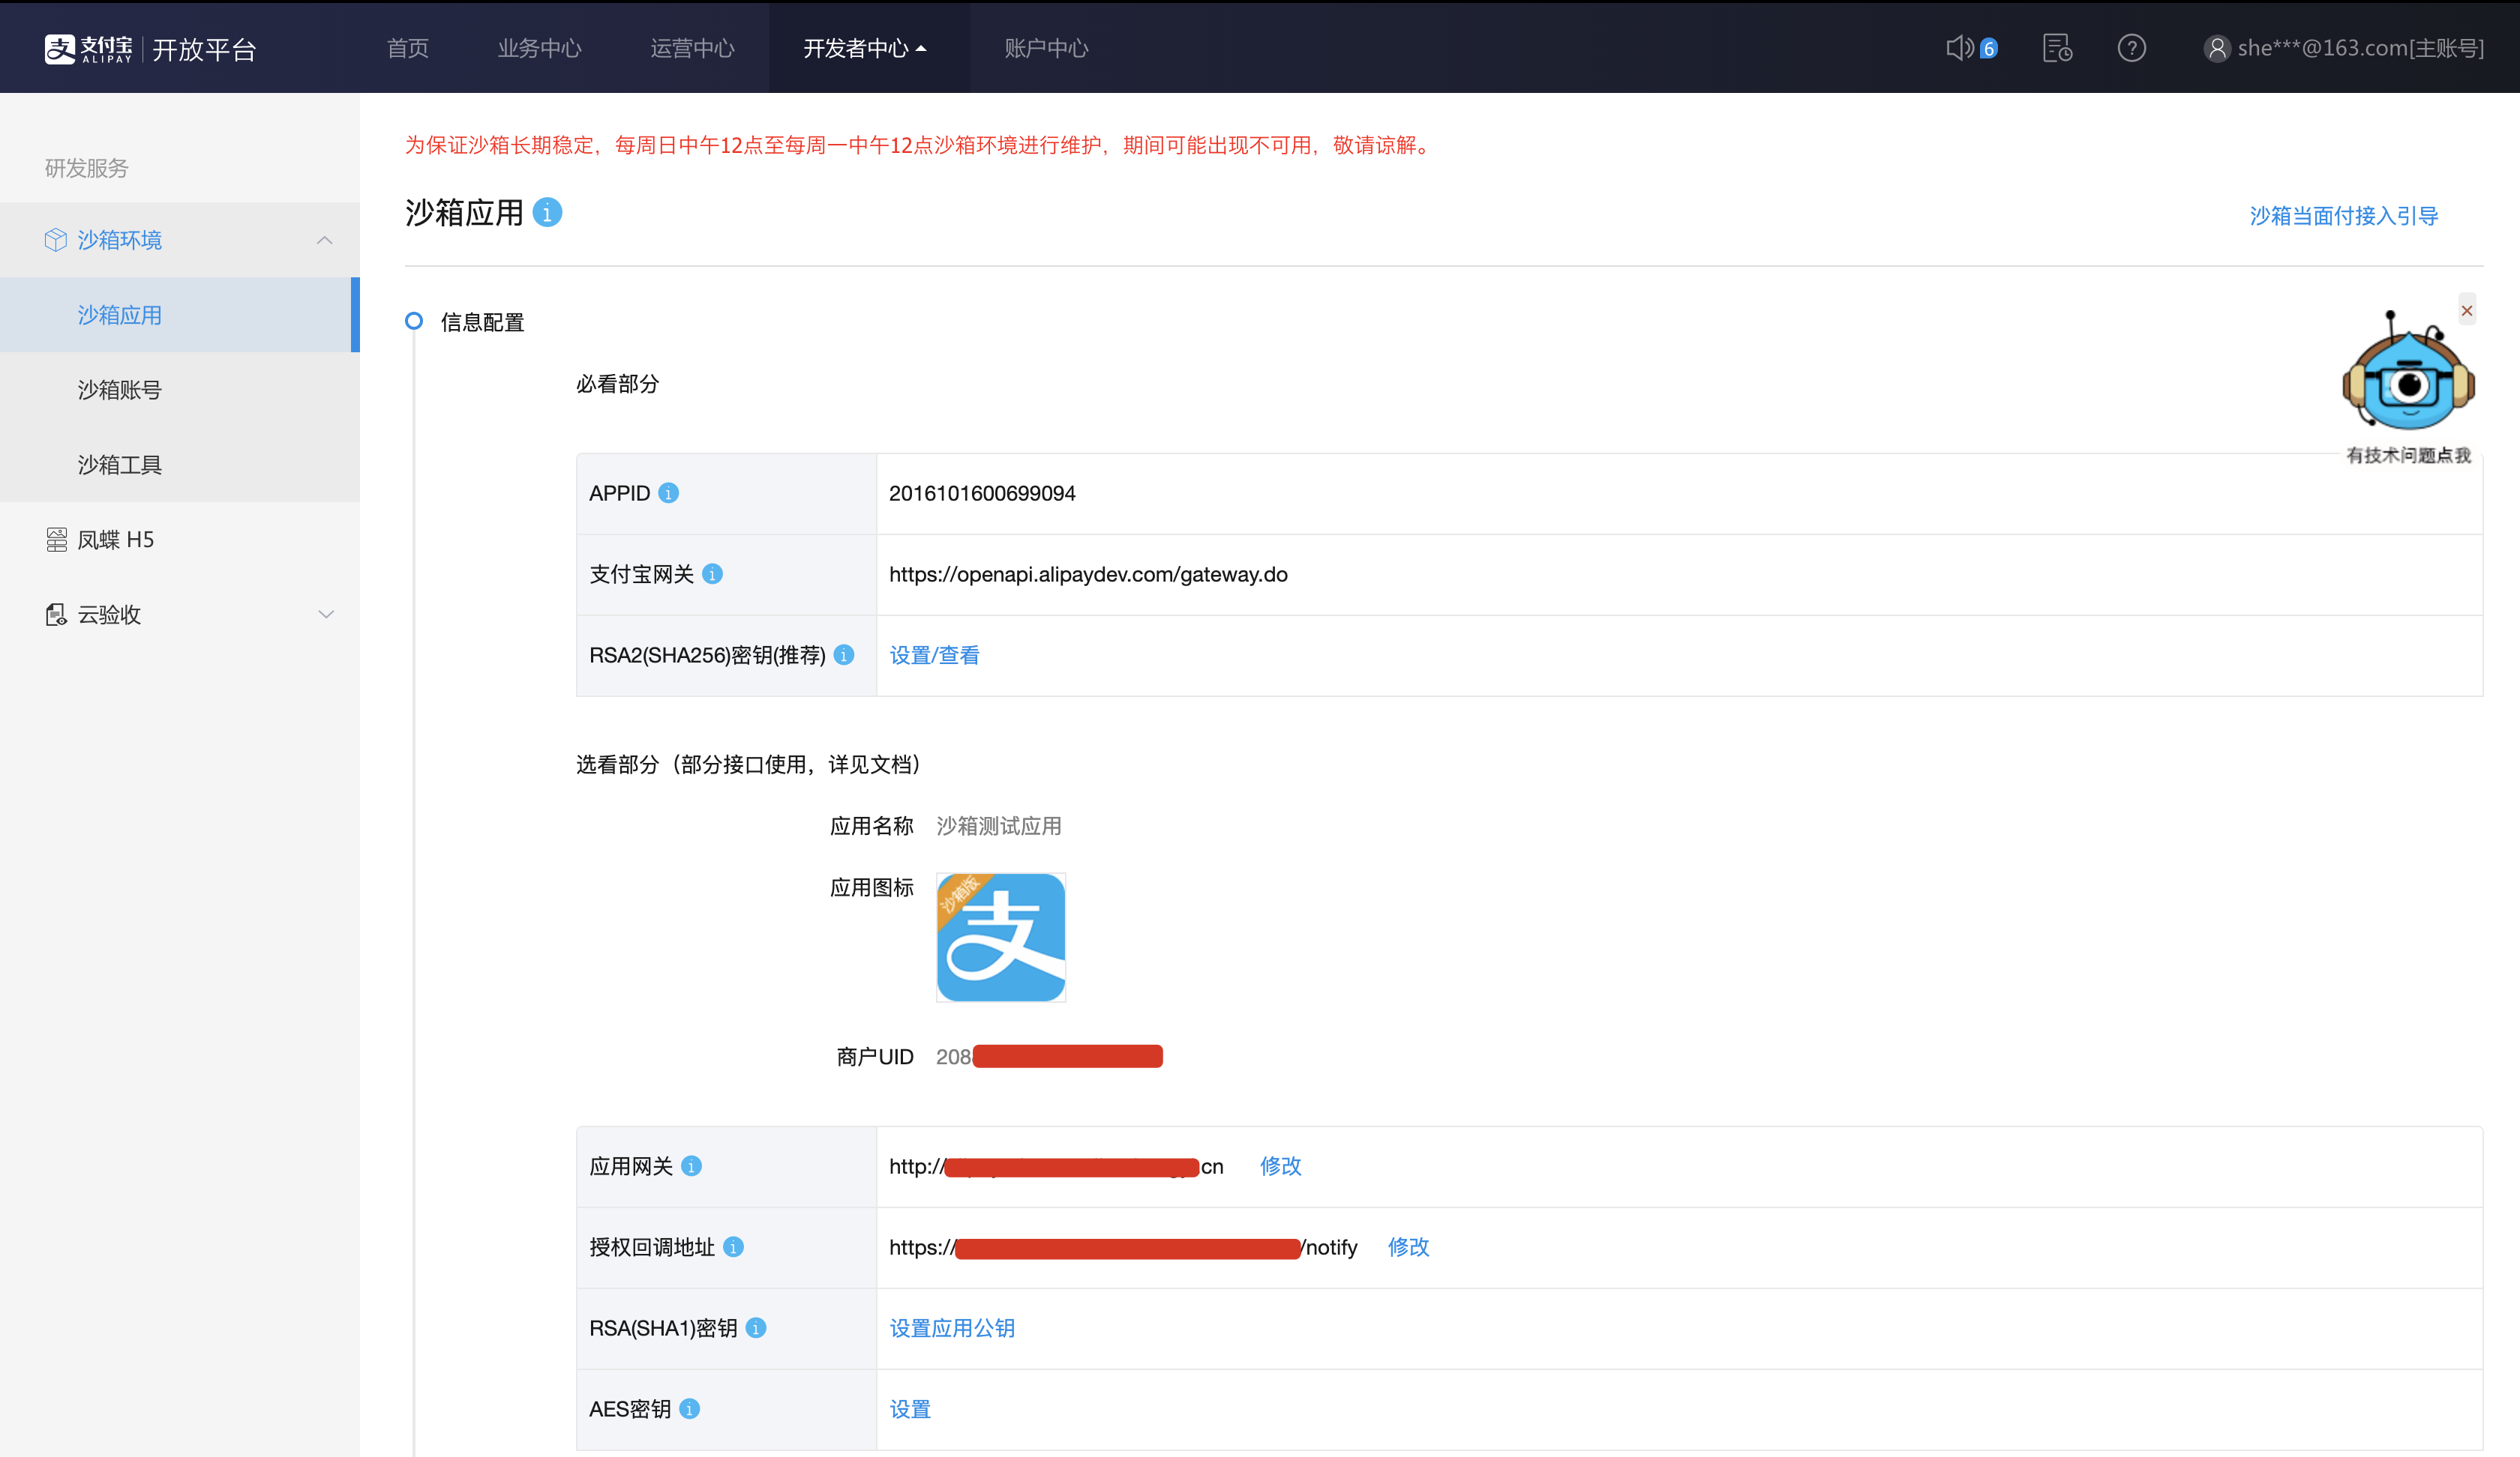This screenshot has width=2520, height=1457.
Task: Click 设置/查看 link for RSA2 key
Action: coord(934,656)
